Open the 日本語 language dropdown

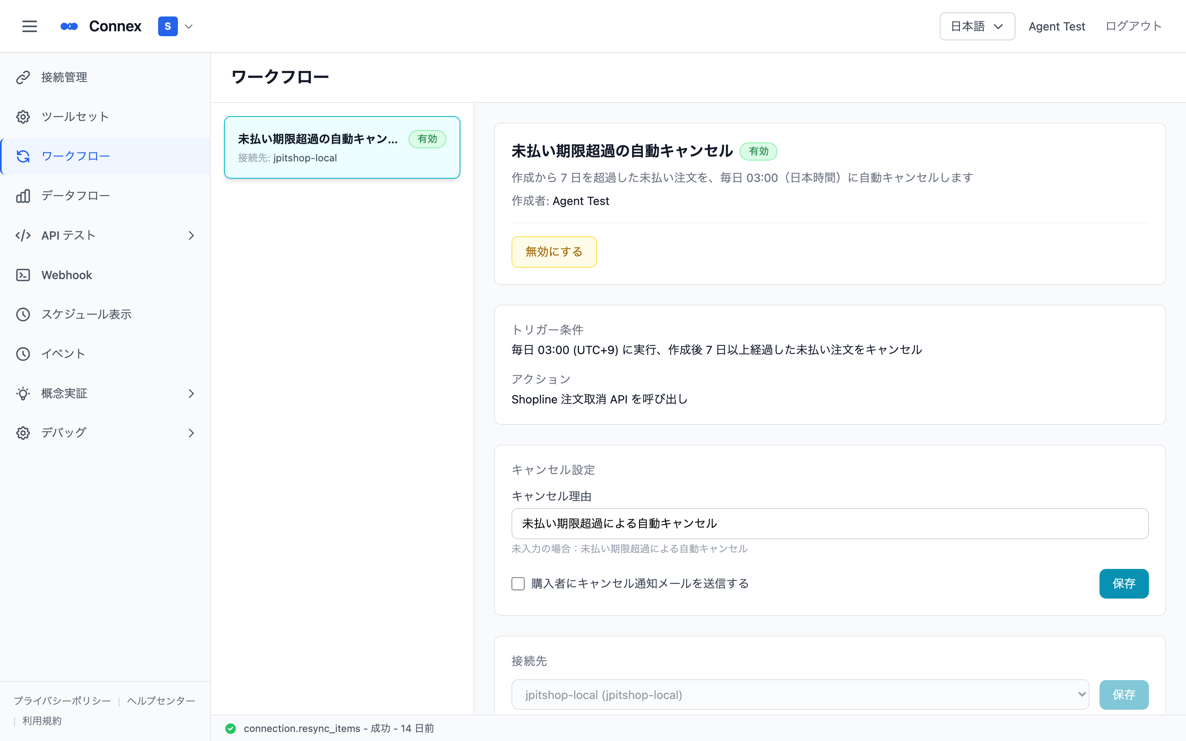977,26
